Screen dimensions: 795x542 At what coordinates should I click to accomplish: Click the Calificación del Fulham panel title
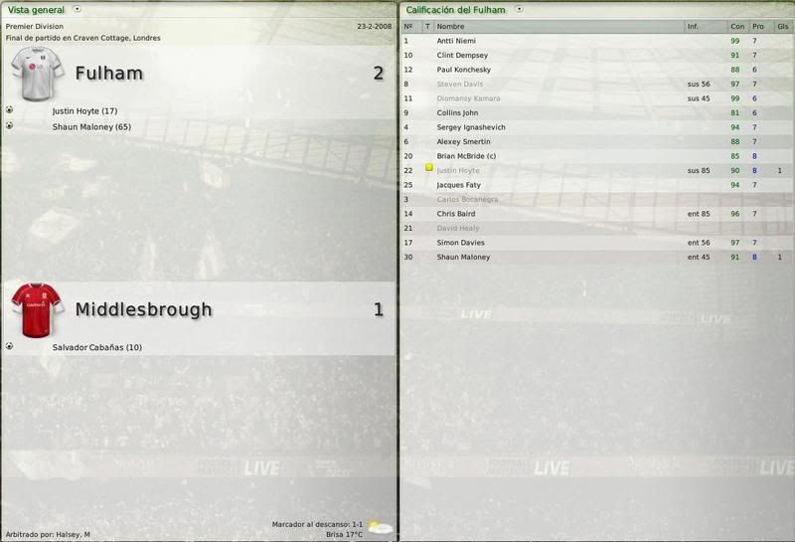click(x=455, y=10)
